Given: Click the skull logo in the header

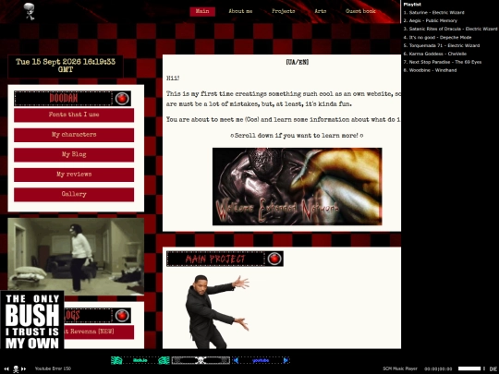Looking at the screenshot, I should pos(30,11).
